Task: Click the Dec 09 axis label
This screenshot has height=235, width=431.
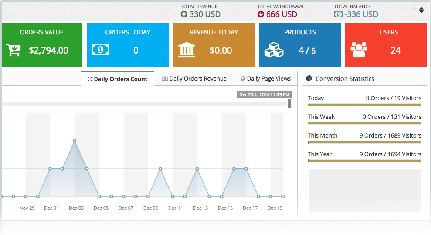Action: click(x=151, y=208)
